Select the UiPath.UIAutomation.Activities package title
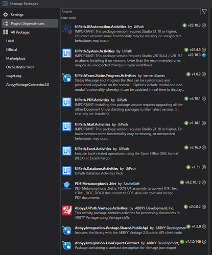 click(x=101, y=27)
